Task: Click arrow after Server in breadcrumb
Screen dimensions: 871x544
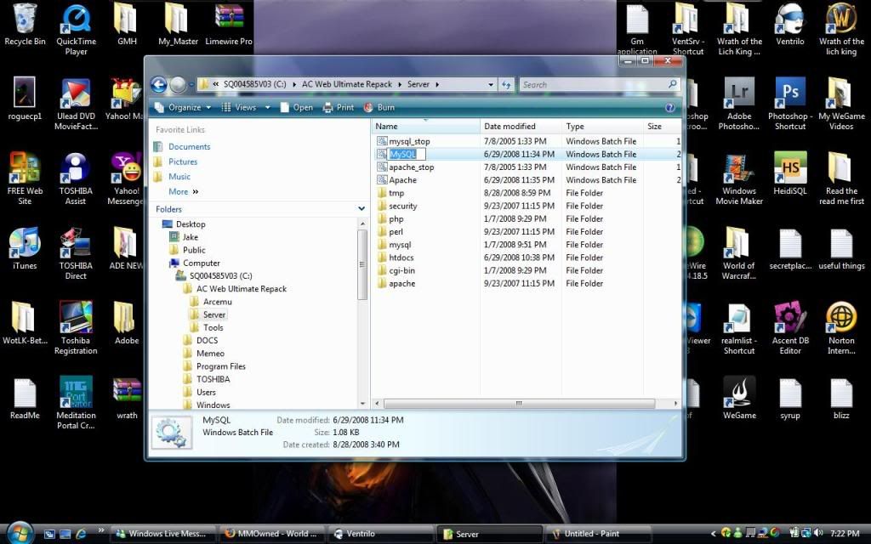Action: (438, 84)
